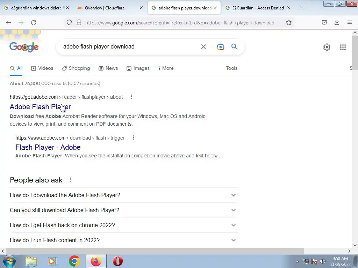The image size is (358, 268).
Task: Open options for www.adobe.com result
Action: 134,137
